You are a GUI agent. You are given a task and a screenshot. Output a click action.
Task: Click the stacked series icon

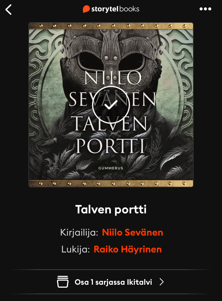click(x=63, y=281)
